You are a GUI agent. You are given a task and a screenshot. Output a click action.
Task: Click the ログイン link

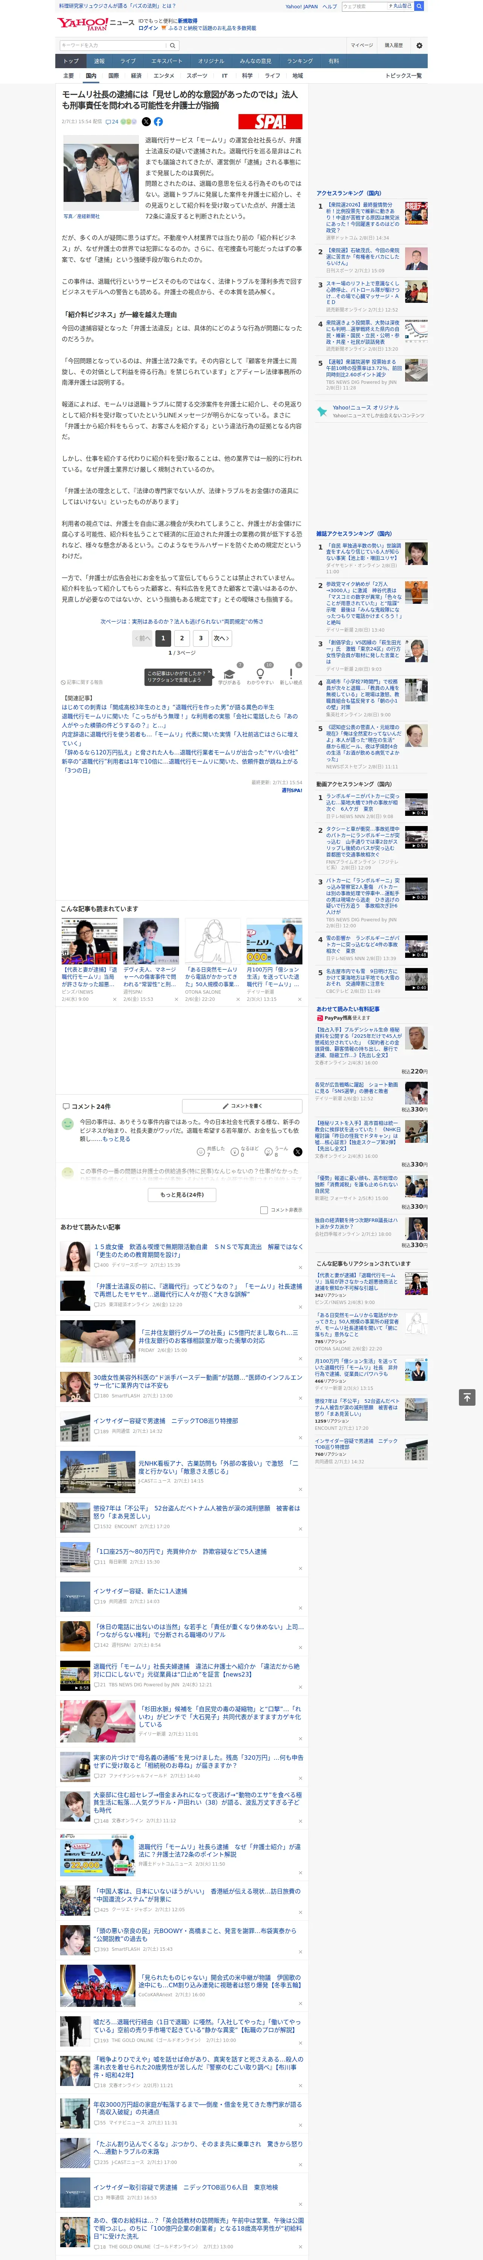pos(148,28)
